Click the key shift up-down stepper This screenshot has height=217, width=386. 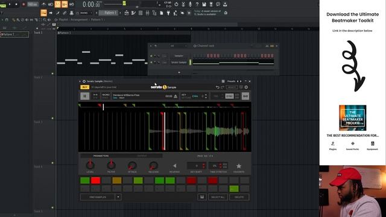tap(206, 96)
